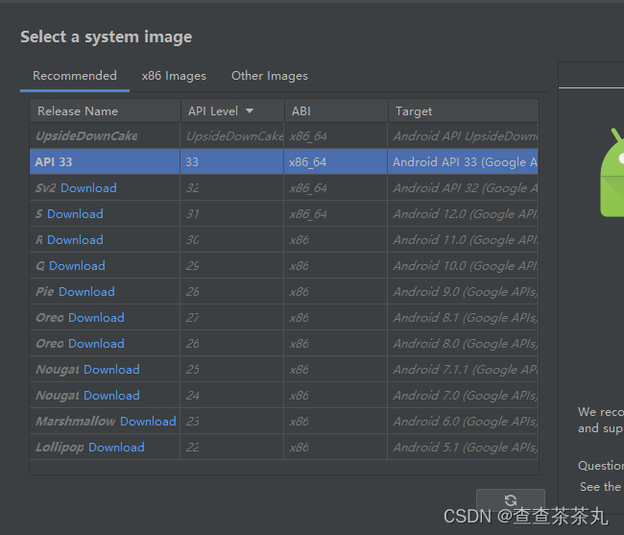The height and width of the screenshot is (535, 624).
Task: Download the Lollipop system image
Action: pos(116,447)
